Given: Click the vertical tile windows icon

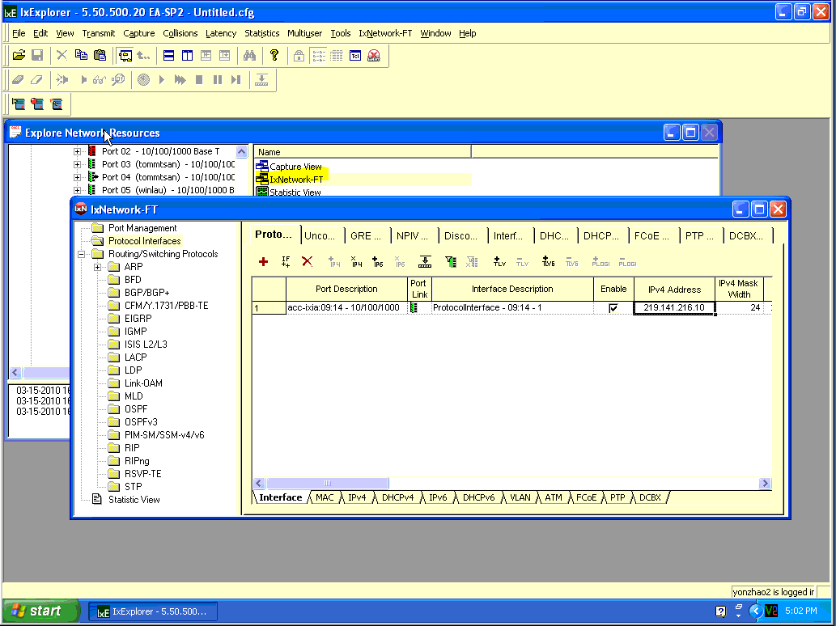Looking at the screenshot, I should (187, 56).
